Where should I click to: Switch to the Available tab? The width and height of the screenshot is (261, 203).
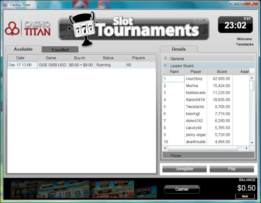point(23,49)
